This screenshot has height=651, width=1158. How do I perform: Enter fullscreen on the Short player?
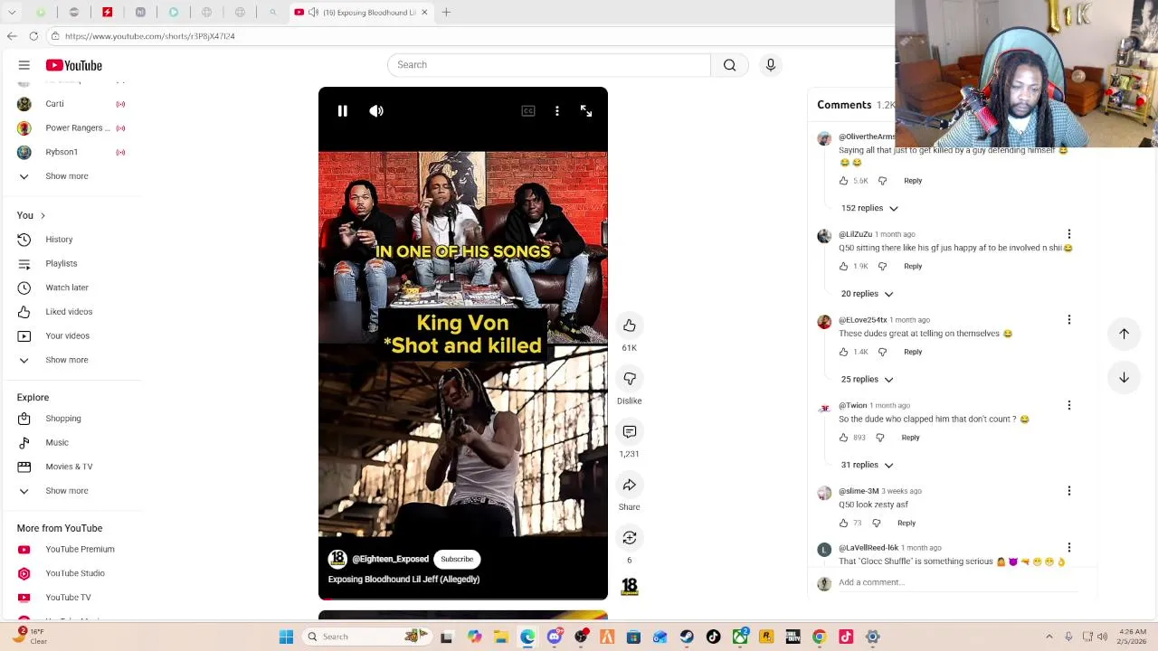click(586, 110)
